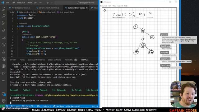Click the ports indicator showing 0
This screenshot has width=199, height=112.
(39, 106)
